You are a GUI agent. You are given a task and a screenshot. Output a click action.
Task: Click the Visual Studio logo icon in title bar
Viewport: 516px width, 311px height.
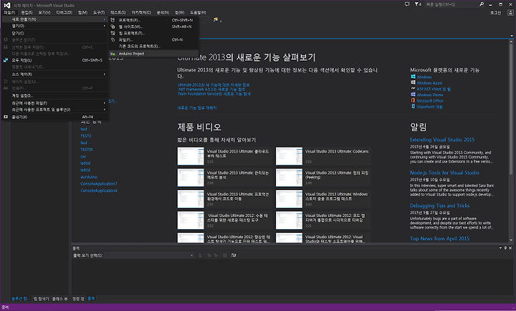coord(7,5)
